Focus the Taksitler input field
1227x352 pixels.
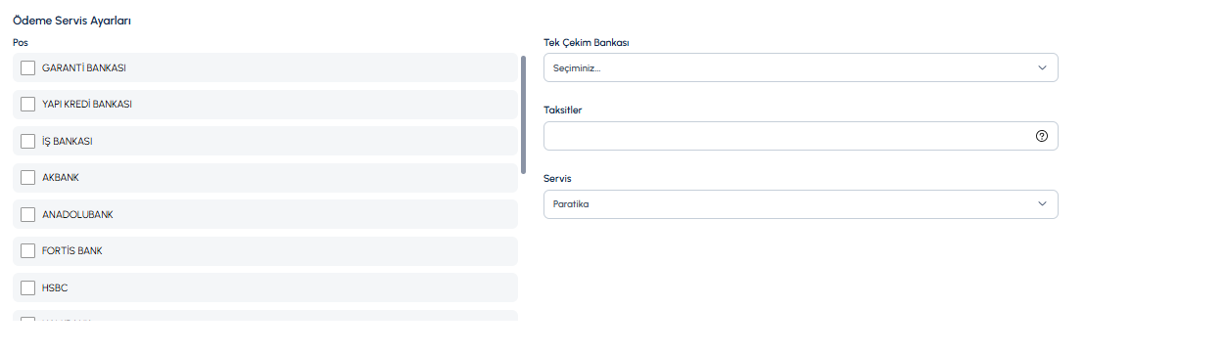pyautogui.click(x=800, y=136)
